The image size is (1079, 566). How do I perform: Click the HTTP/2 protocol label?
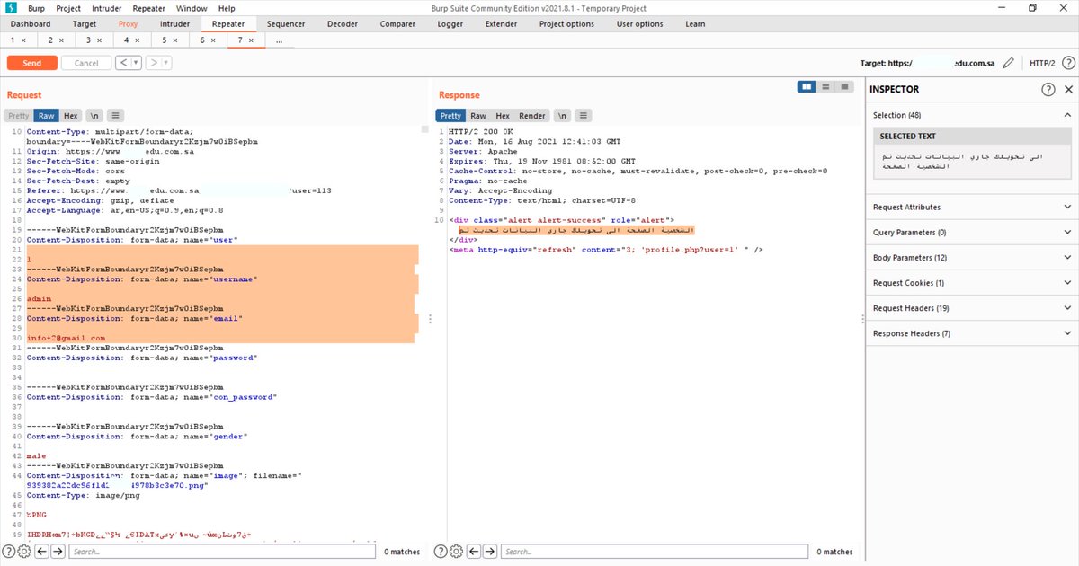coord(1042,63)
